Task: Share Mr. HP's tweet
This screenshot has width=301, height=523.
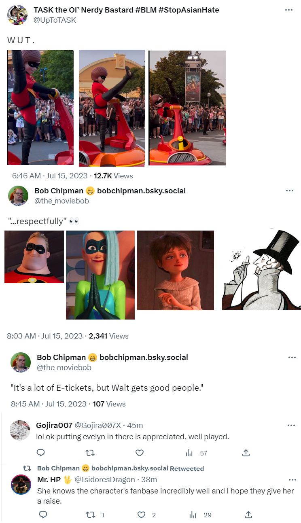Action: point(248,515)
